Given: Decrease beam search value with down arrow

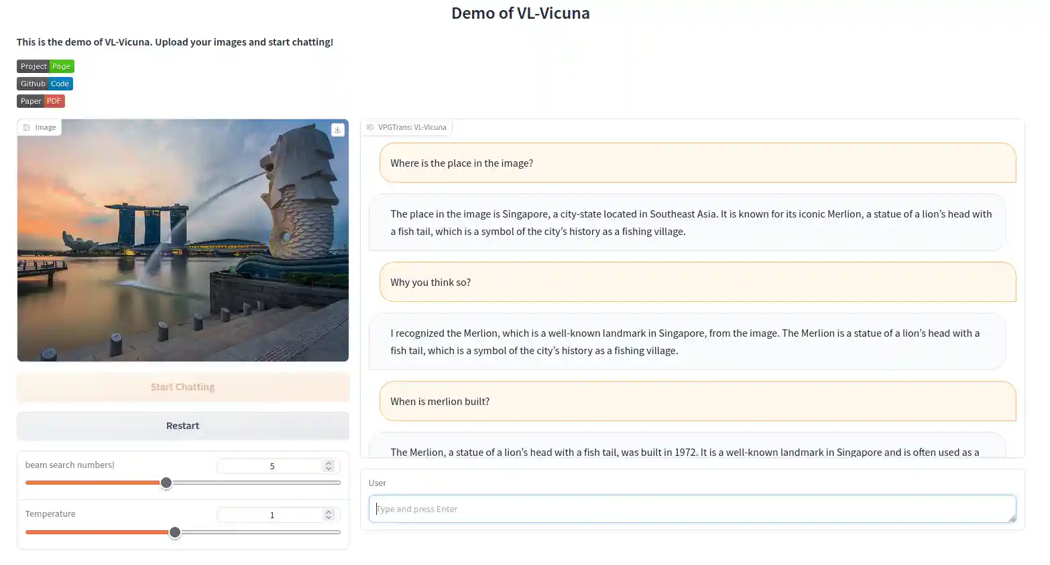Looking at the screenshot, I should click(329, 469).
